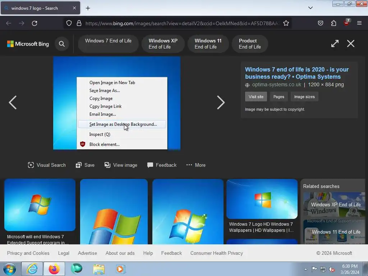Click the padlock site security icon
This screenshot has height=276, width=368.
tap(79, 23)
